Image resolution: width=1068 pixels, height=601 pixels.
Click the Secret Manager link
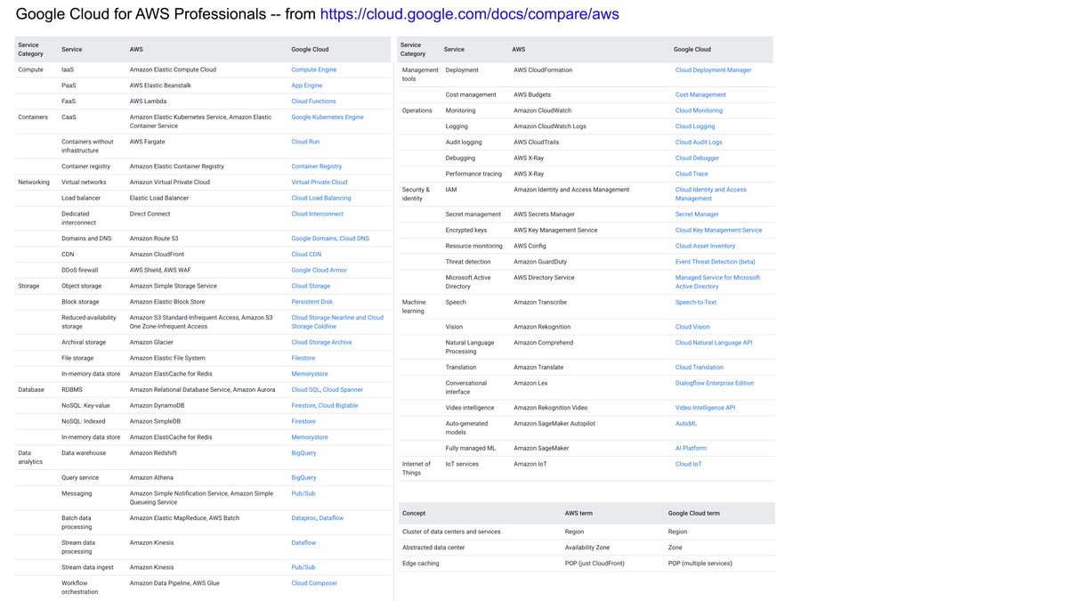pyautogui.click(x=697, y=215)
